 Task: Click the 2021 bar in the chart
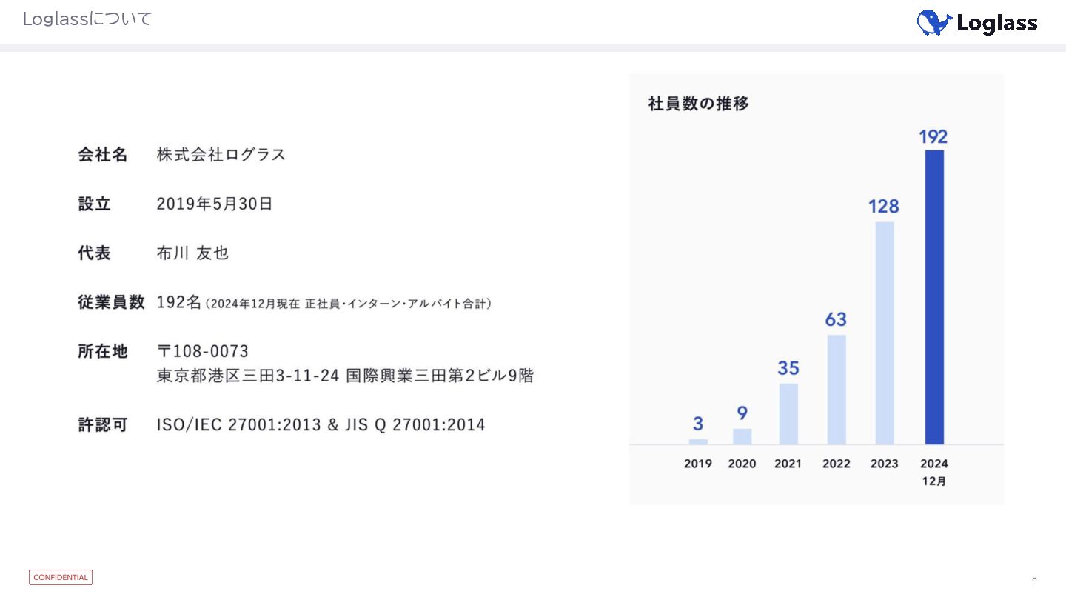pyautogui.click(x=789, y=413)
